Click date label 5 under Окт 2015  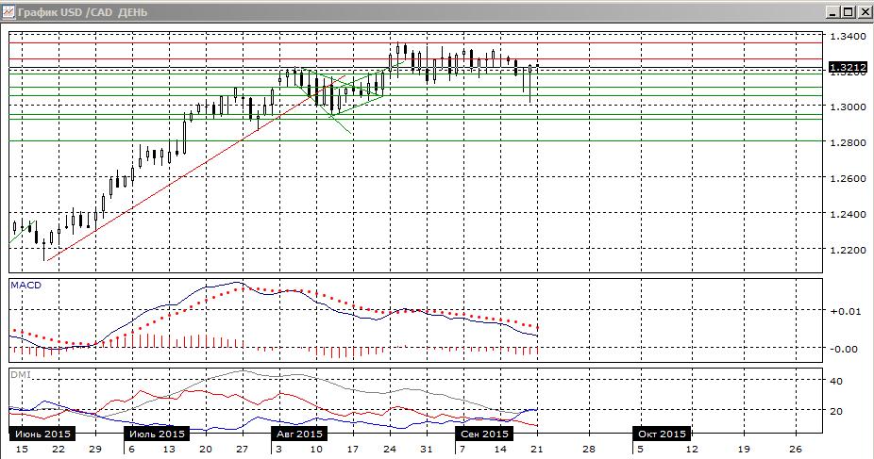point(641,450)
